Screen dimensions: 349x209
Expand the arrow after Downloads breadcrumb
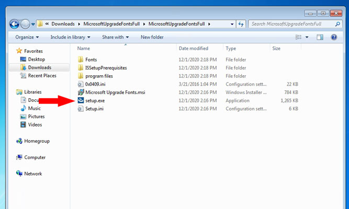click(79, 24)
